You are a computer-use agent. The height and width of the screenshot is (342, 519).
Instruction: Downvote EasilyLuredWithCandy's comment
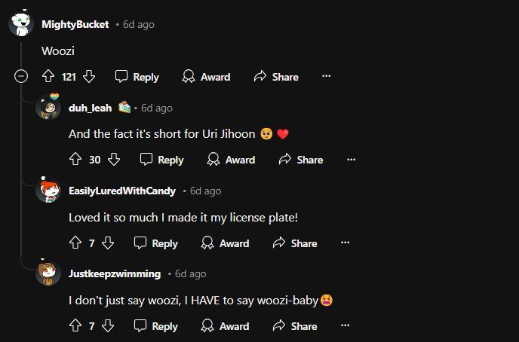pyautogui.click(x=108, y=243)
